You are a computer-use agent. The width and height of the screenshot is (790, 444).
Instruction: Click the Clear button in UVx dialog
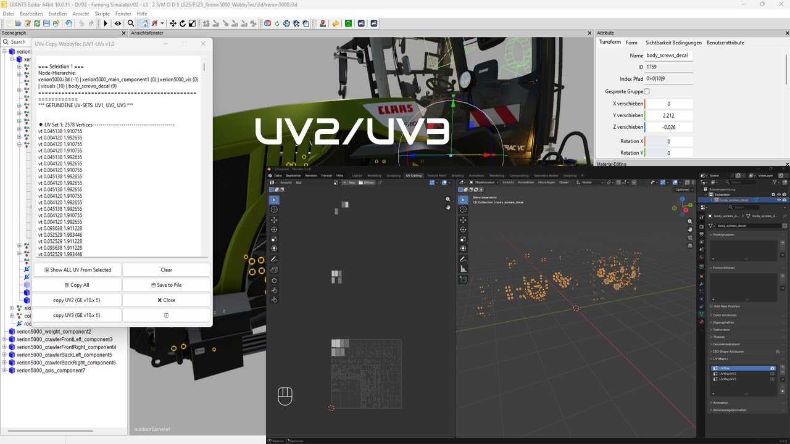[x=166, y=270]
